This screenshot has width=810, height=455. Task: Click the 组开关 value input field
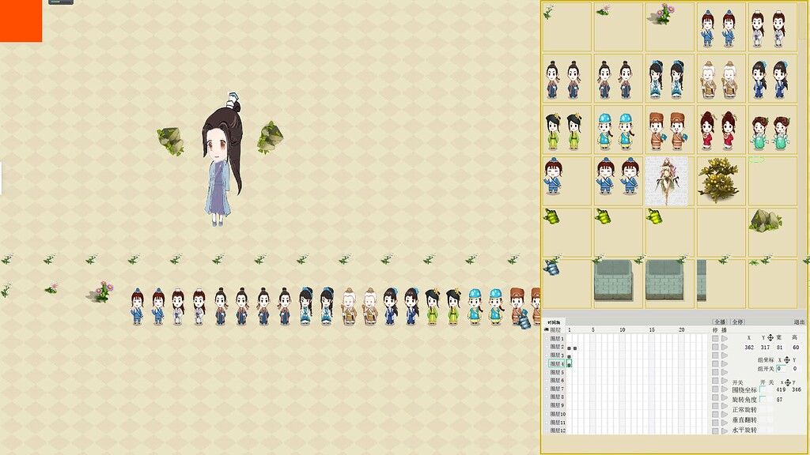click(x=781, y=369)
